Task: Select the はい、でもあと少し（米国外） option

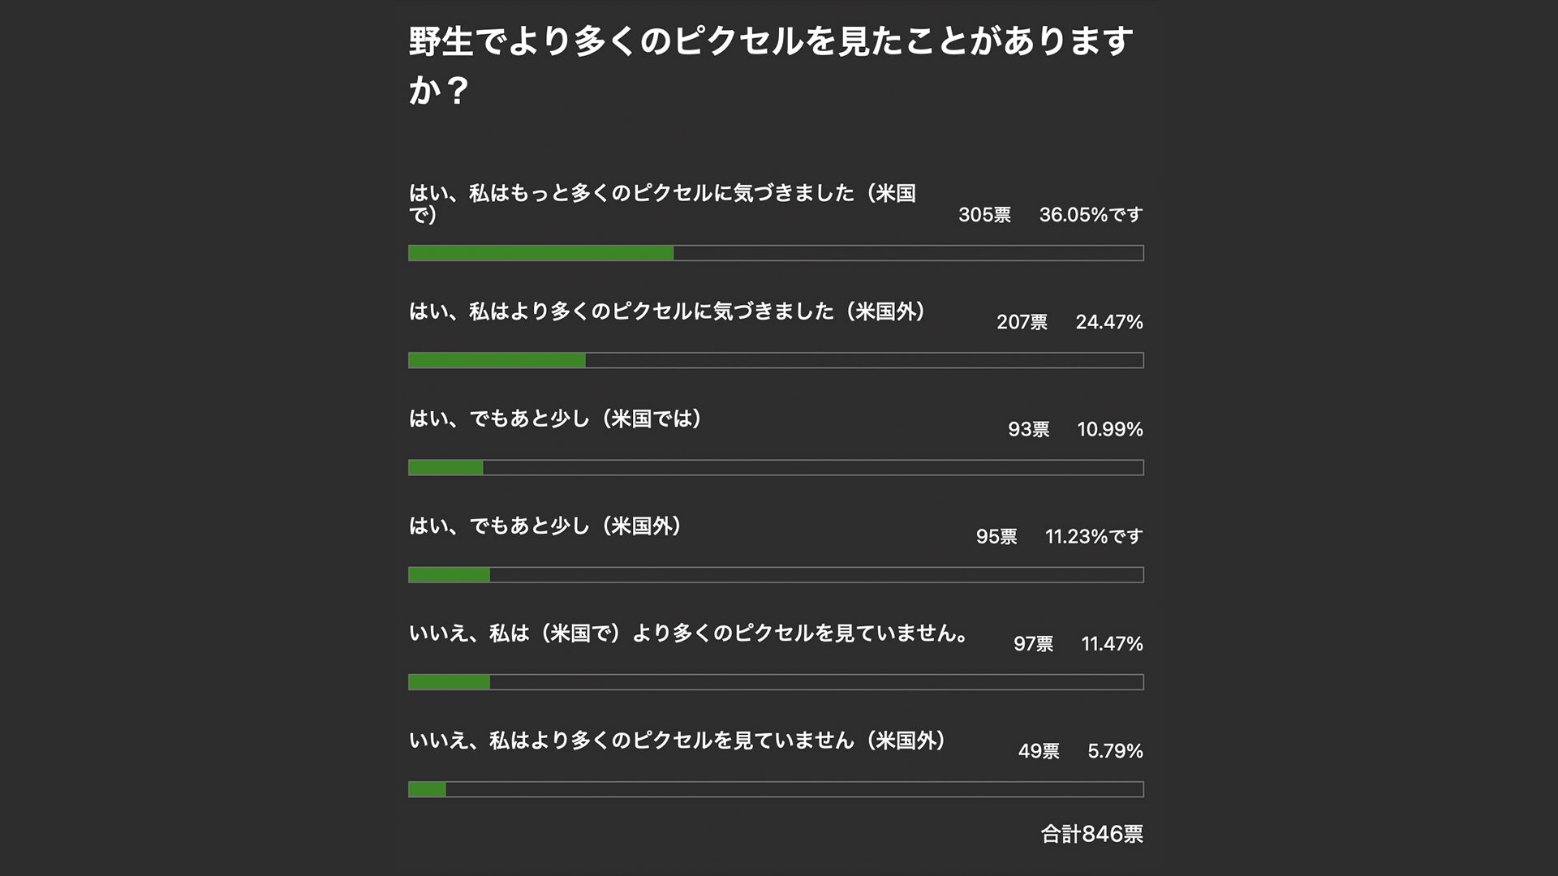Action: (545, 526)
